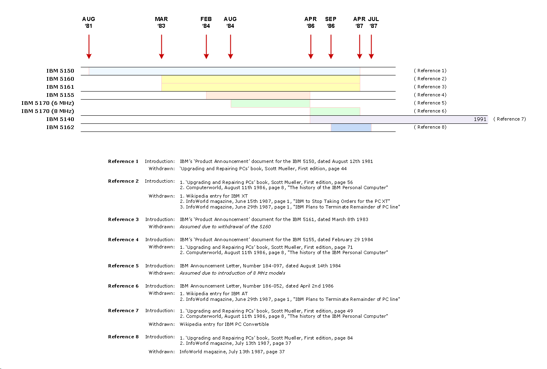The image size is (547, 369).
Task: Select the red arrow under AUG '84
Action: tap(230, 47)
